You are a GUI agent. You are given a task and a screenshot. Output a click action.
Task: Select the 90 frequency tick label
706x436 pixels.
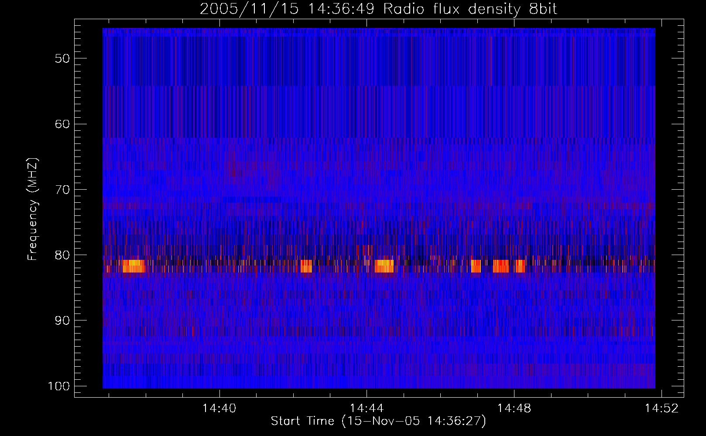(x=62, y=320)
